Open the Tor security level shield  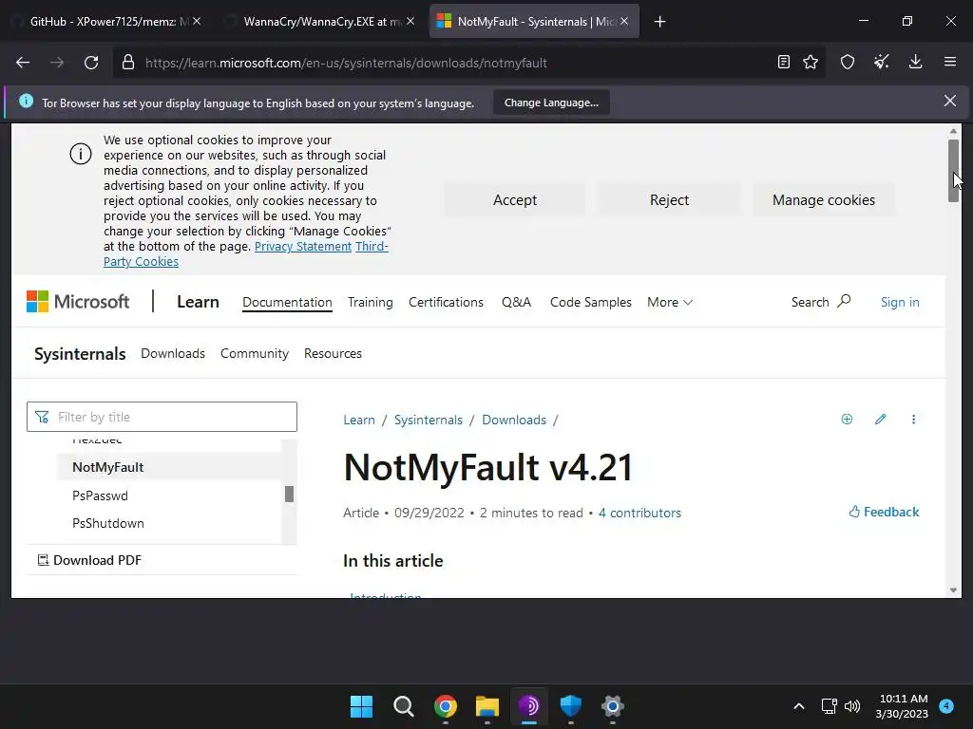click(x=847, y=62)
